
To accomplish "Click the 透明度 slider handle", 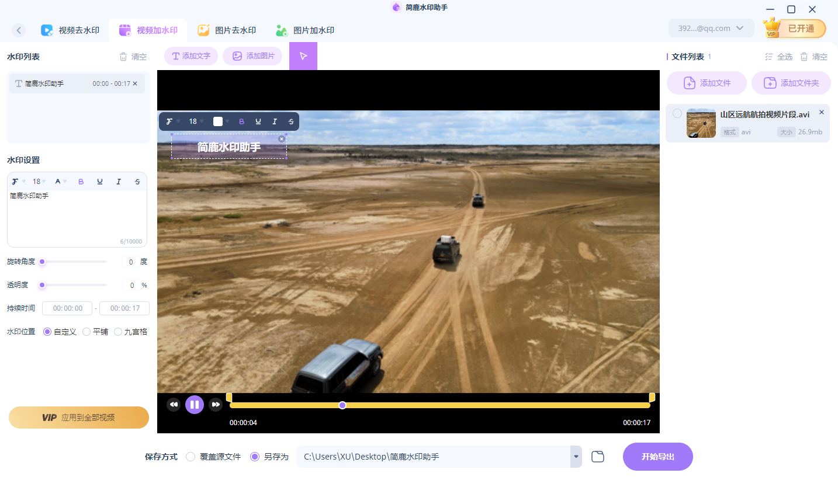I will [x=42, y=285].
